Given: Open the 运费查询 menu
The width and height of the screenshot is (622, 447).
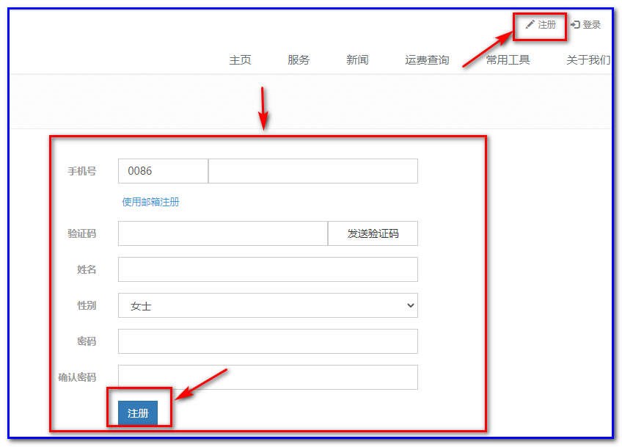Looking at the screenshot, I should click(427, 60).
